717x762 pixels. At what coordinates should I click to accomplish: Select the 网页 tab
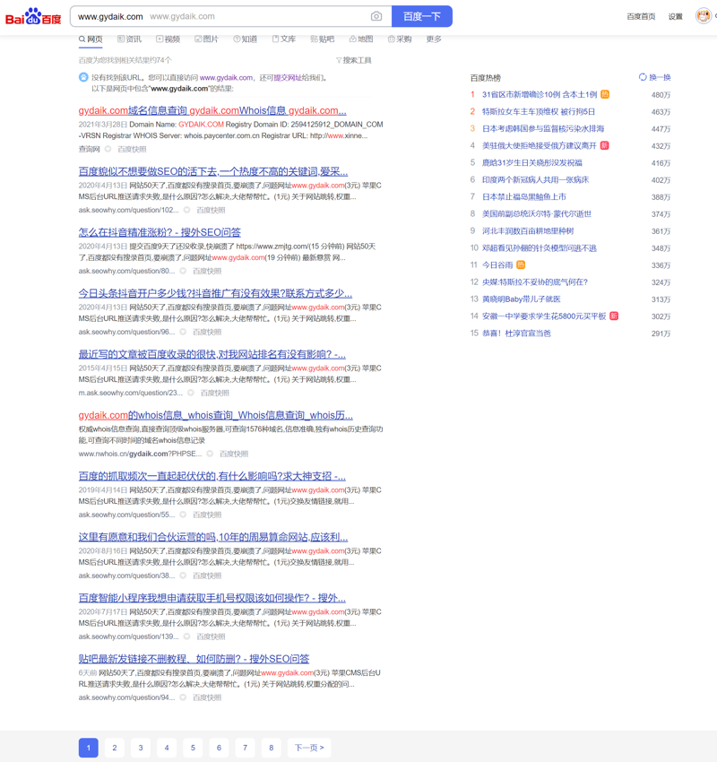click(91, 39)
